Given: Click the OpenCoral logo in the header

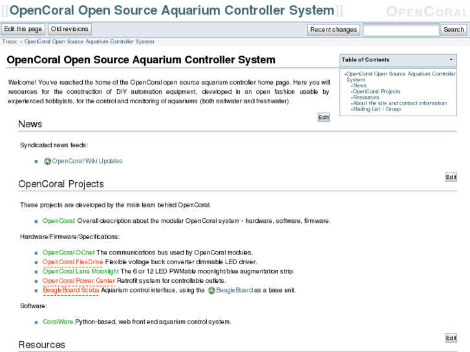Looking at the screenshot, I should click(427, 12).
